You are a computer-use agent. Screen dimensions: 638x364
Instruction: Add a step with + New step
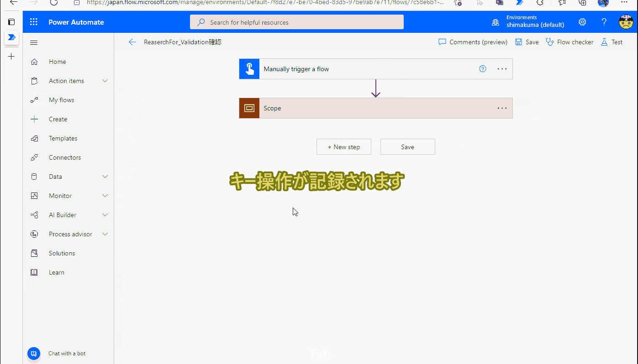tap(344, 147)
